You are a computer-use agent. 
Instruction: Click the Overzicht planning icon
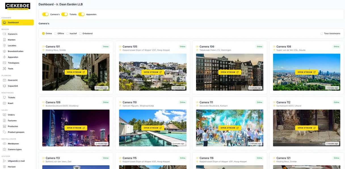pos(5,80)
